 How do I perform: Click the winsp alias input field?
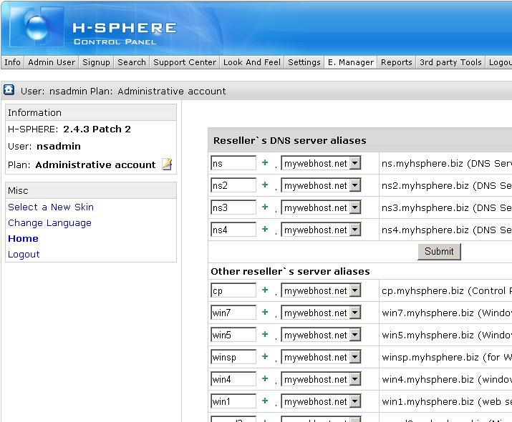233,356
